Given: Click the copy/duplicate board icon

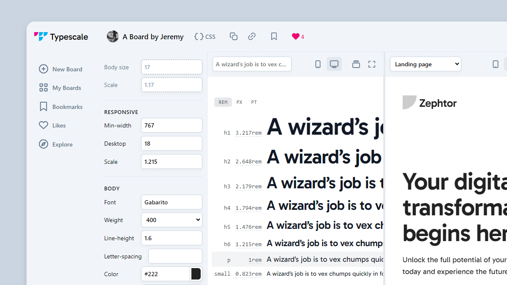Looking at the screenshot, I should pos(233,36).
